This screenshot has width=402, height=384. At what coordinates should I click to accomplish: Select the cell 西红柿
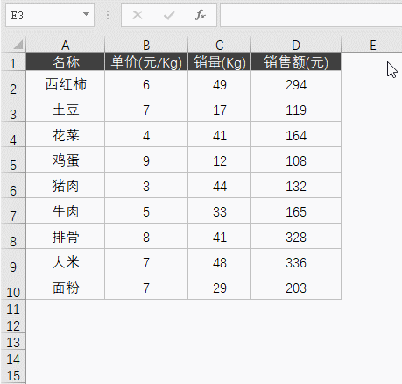click(x=66, y=83)
